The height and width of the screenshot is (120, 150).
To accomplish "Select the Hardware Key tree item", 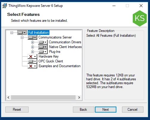I will point(49,56).
